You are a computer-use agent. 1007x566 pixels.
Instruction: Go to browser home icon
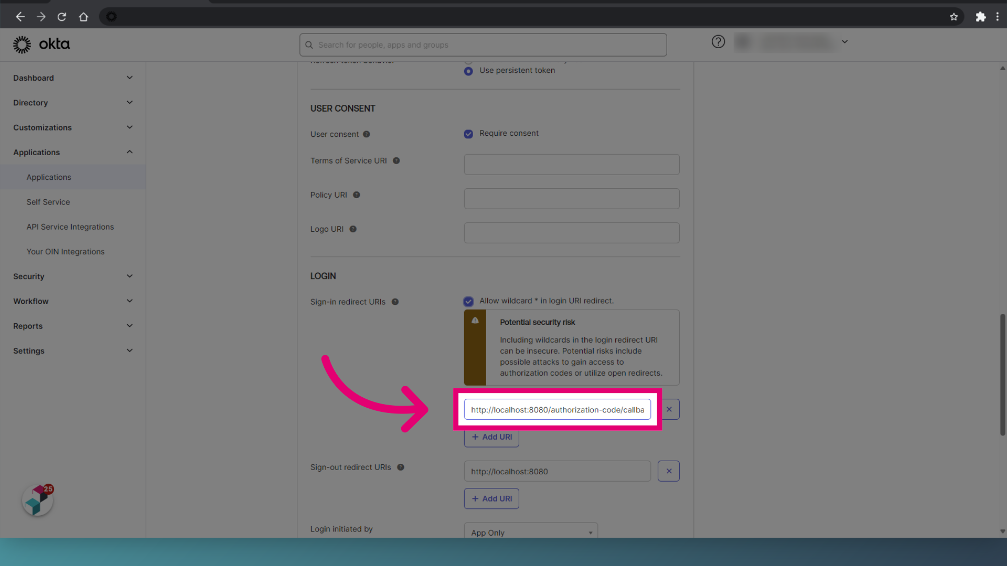pos(83,17)
